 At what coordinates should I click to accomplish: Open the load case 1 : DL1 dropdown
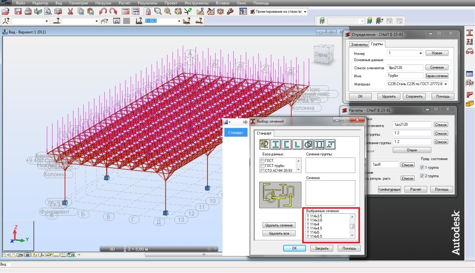pos(179,21)
